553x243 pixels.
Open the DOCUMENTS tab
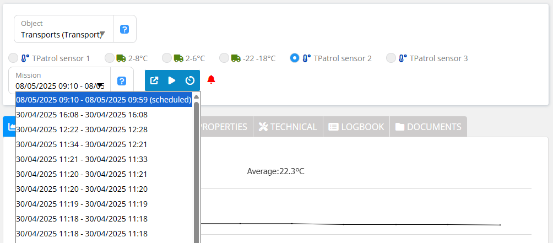click(428, 127)
